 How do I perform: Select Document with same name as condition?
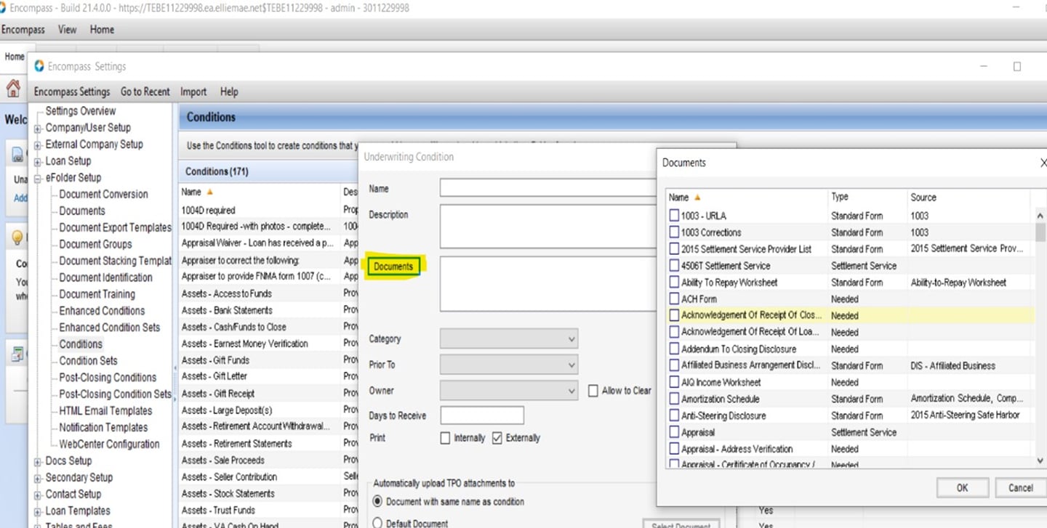[x=377, y=501]
